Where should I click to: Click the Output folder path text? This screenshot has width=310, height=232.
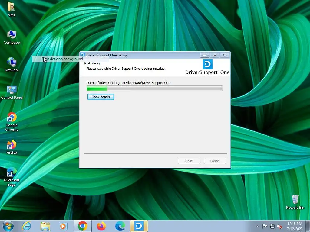click(x=128, y=83)
